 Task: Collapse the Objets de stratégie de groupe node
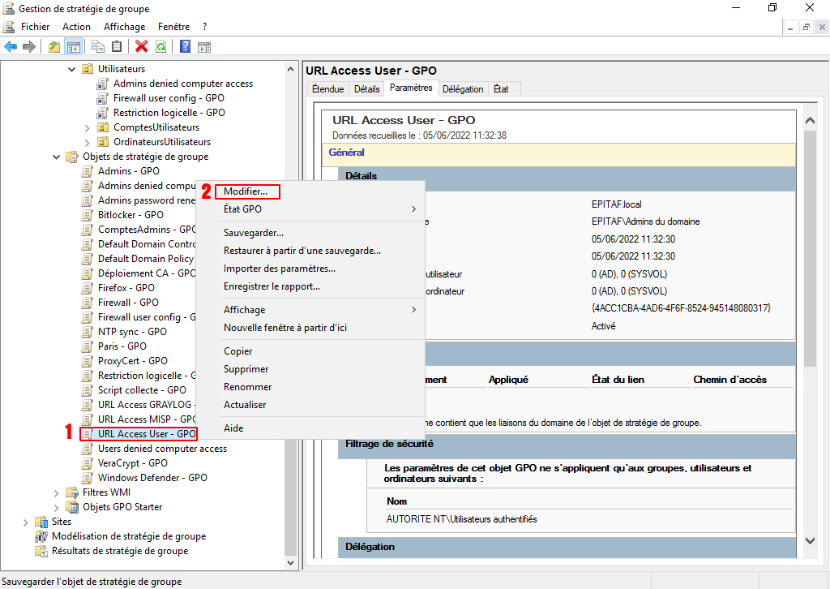tap(56, 157)
